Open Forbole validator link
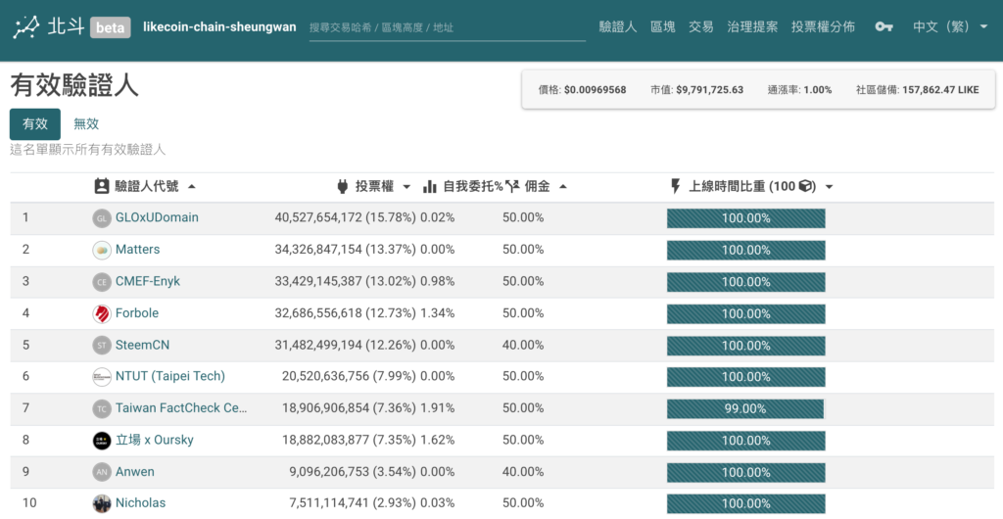The image size is (1003, 519). click(137, 313)
